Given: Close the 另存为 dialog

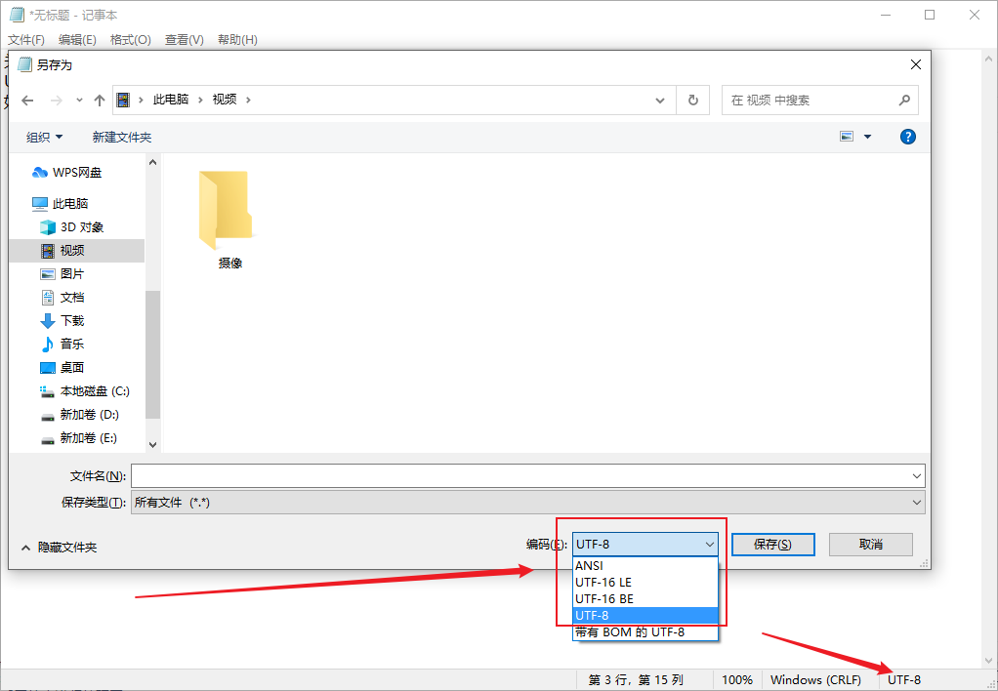Looking at the screenshot, I should point(916,64).
